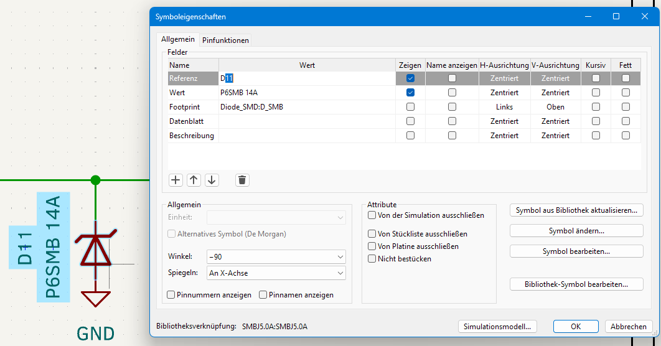661x346 pixels.
Task: Click the Abbrechen button
Action: [x=628, y=327]
